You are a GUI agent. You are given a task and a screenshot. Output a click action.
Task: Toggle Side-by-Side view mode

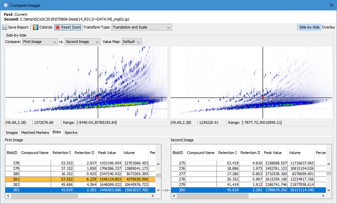point(309,27)
